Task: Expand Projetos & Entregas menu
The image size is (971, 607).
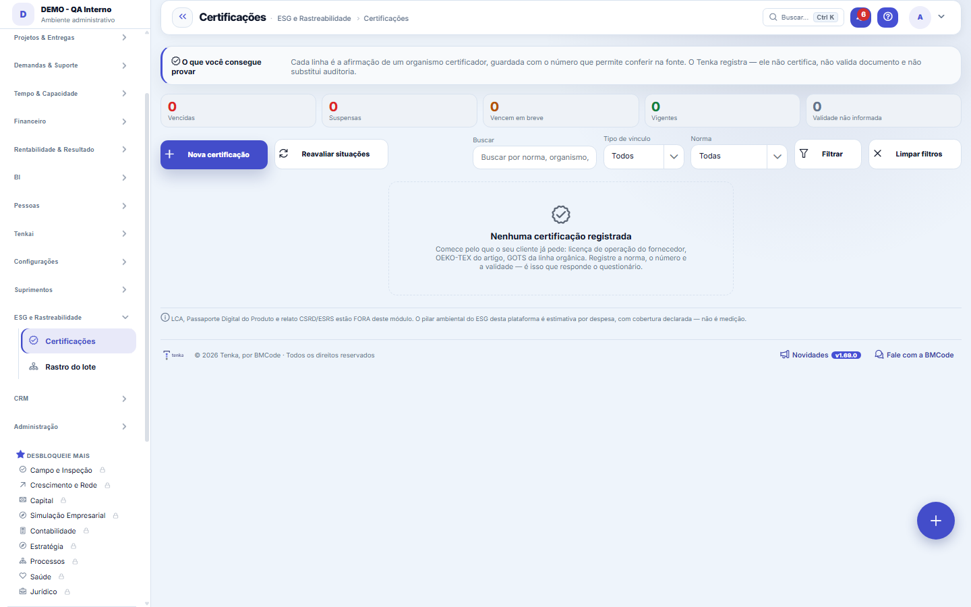Action: pyautogui.click(x=71, y=38)
